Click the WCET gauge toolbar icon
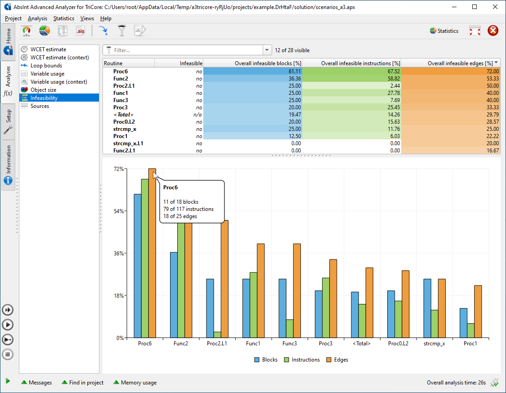Image resolution: width=506 pixels, height=393 pixels. pyautogui.click(x=27, y=31)
